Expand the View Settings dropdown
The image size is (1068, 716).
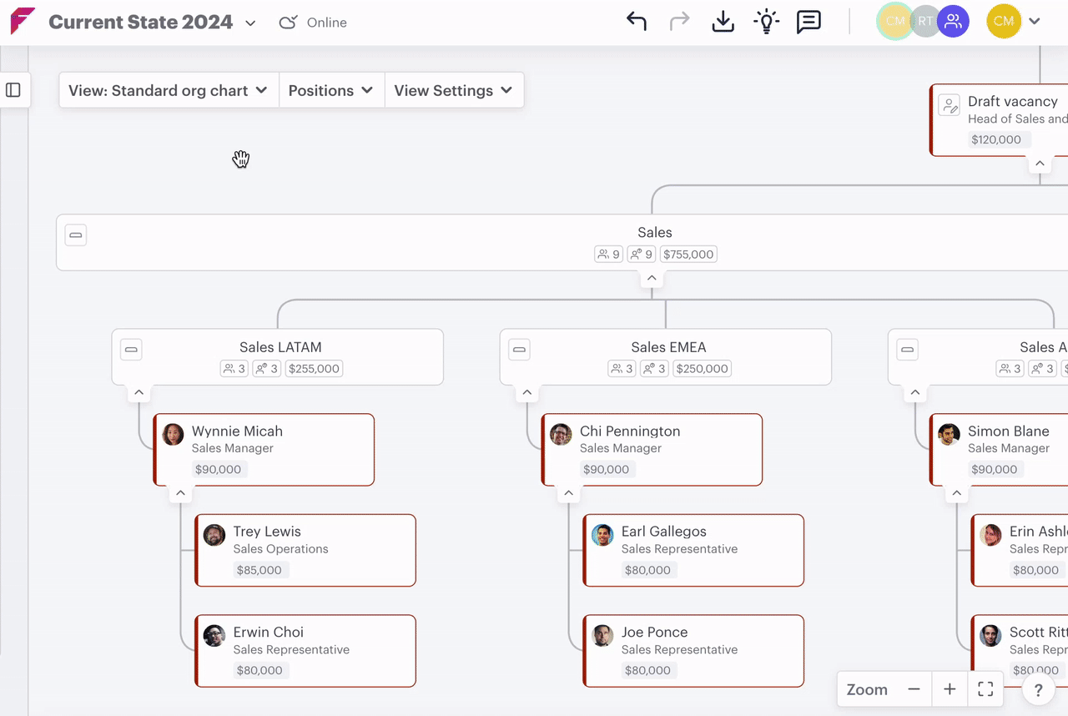(x=453, y=90)
